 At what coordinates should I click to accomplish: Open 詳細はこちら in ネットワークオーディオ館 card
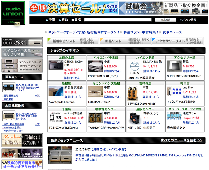pos(191,123)
